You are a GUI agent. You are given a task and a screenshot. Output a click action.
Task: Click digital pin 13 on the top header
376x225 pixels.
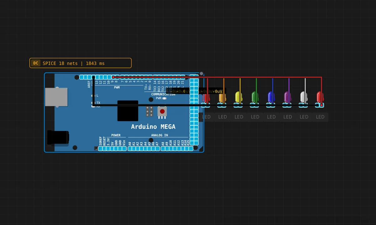97,77
